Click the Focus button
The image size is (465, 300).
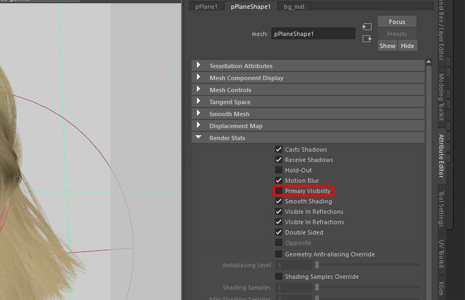[x=397, y=22]
